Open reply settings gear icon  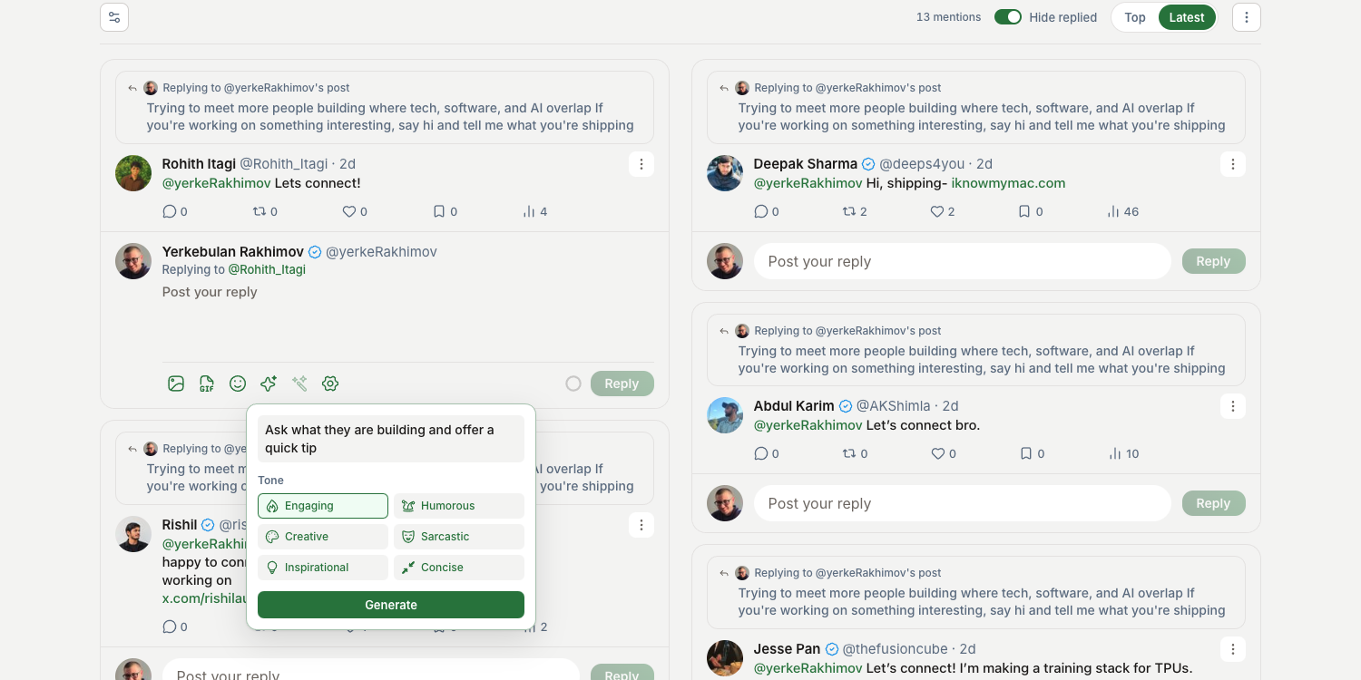[x=330, y=384]
